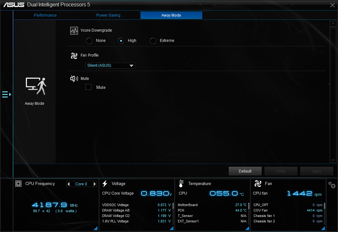Click the Chassis fan 1 row

[x=288, y=216]
